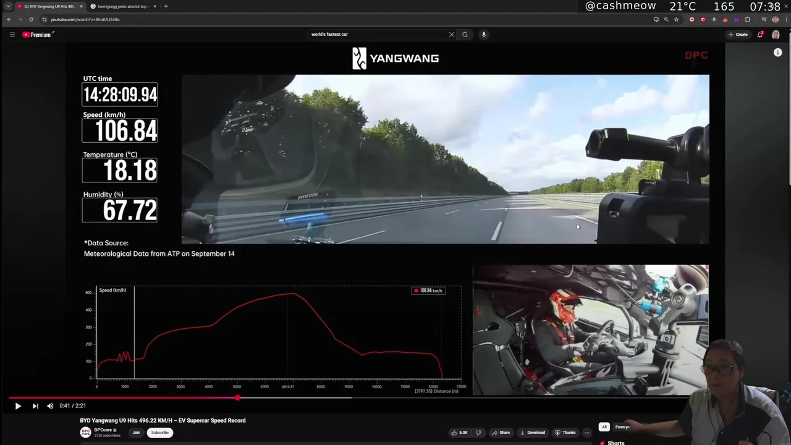Skip to the next video

coord(35,406)
